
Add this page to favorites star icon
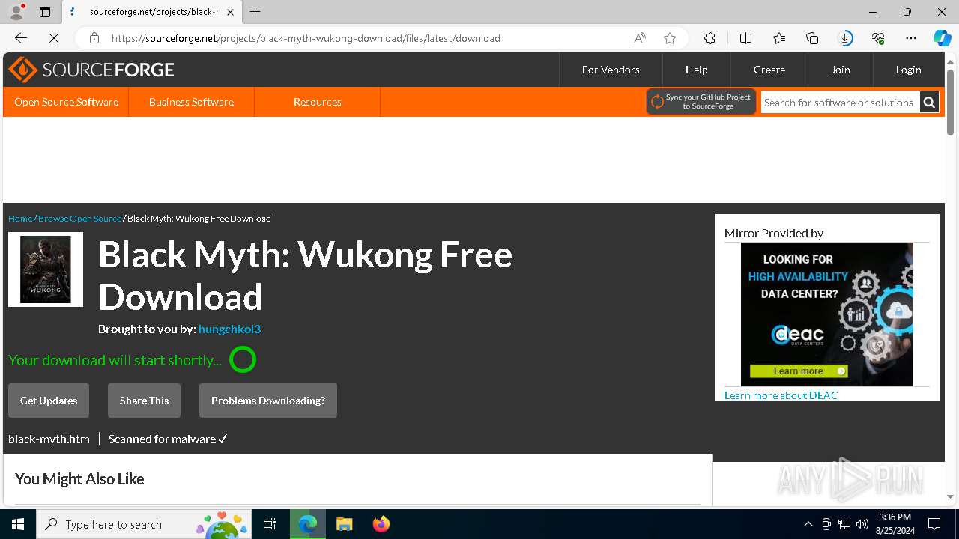click(670, 38)
